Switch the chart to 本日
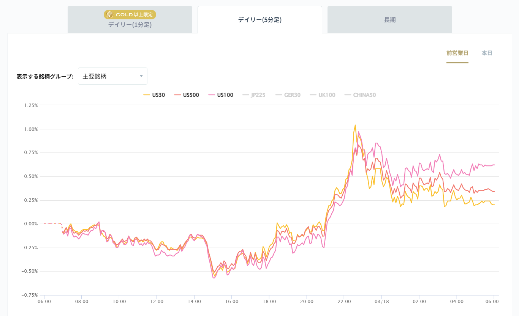The width and height of the screenshot is (519, 316). coord(487,53)
